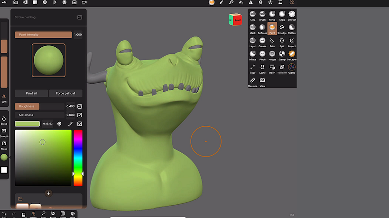Add color with the plus button
389x218 pixels.
(48, 193)
